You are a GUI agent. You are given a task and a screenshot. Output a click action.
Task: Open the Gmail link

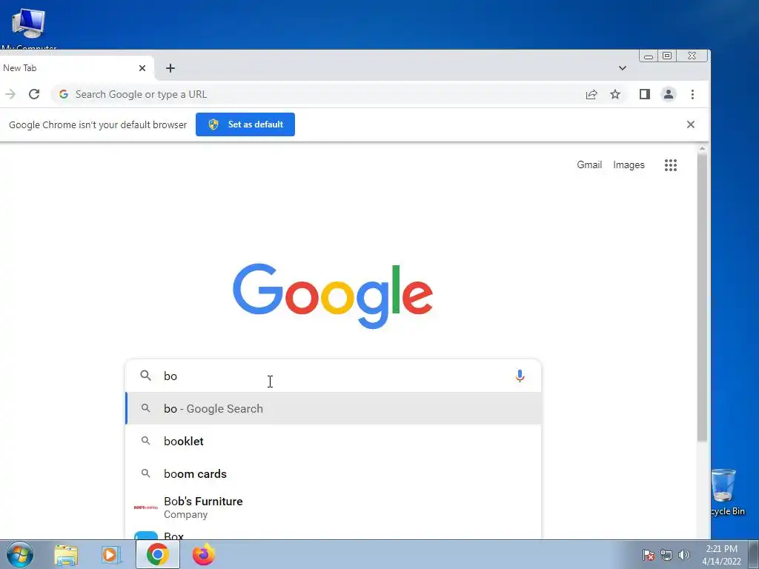click(x=589, y=165)
